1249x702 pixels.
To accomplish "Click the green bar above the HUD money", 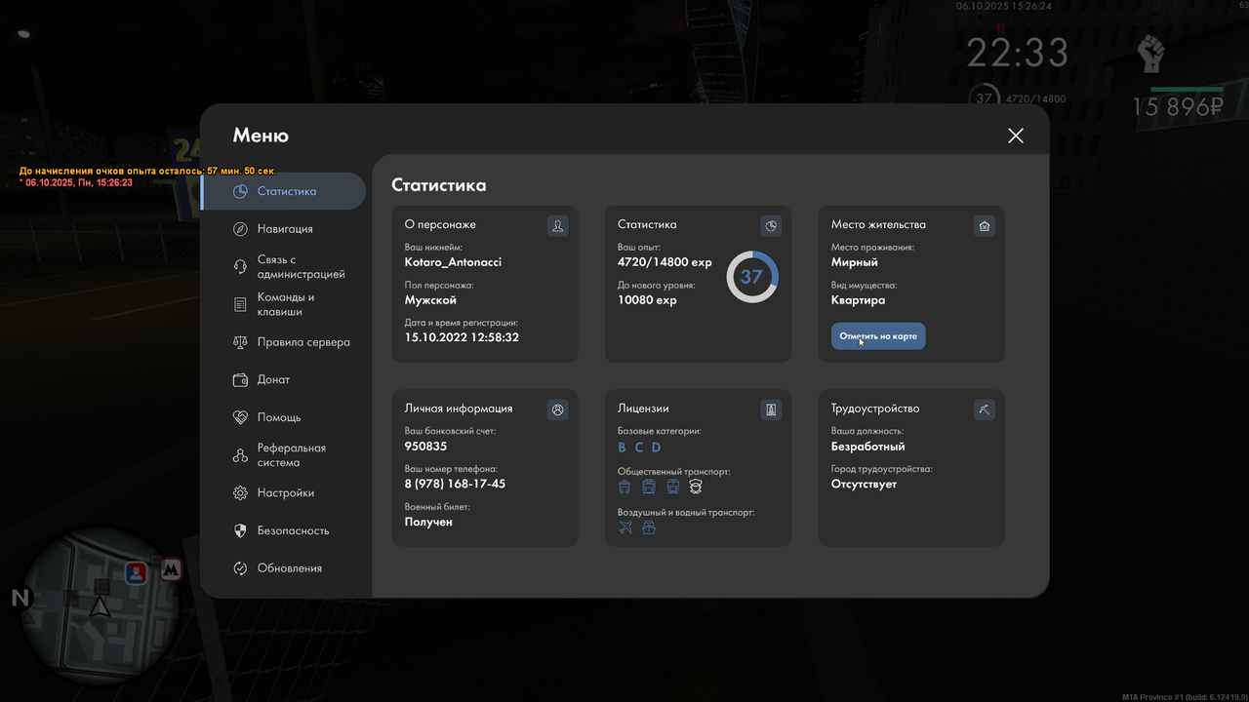I will pyautogui.click(x=1187, y=90).
